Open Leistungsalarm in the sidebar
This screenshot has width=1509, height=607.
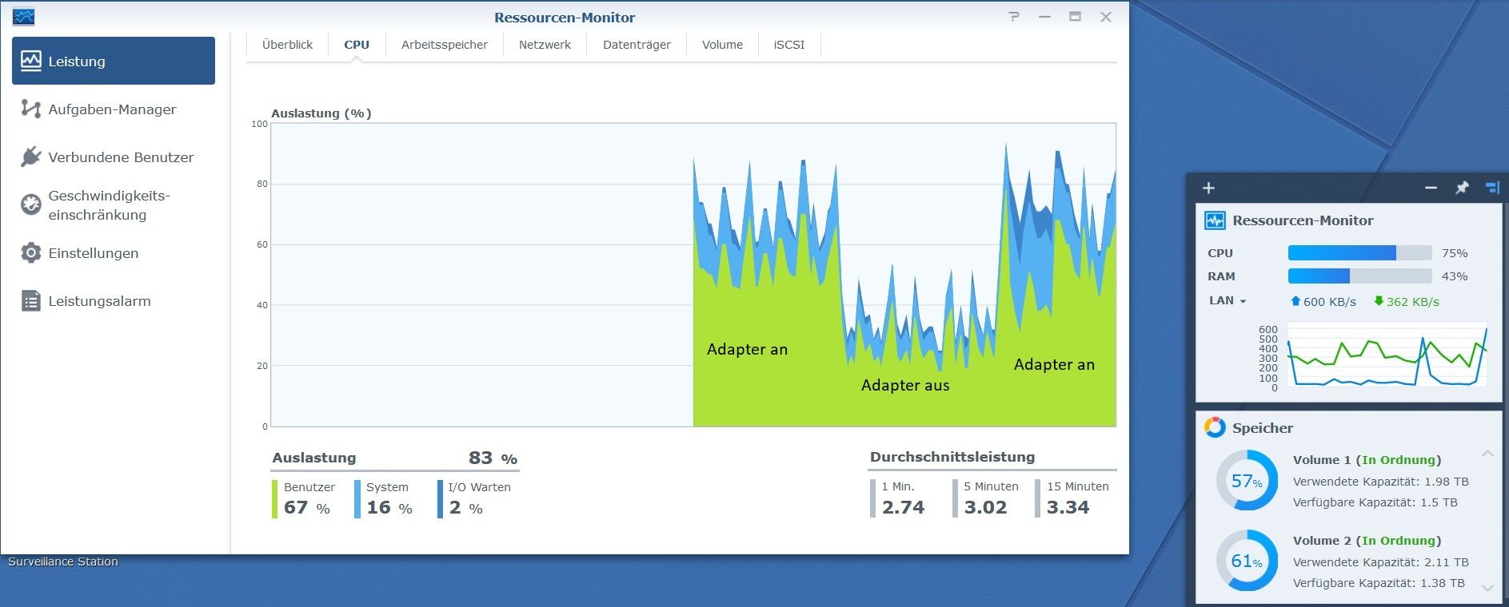(114, 301)
